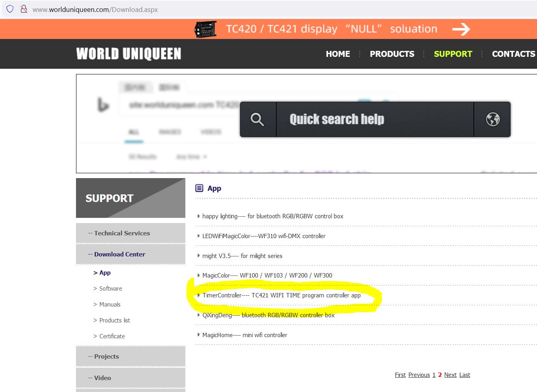
Task: Click the globe icon in the search bar
Action: [x=492, y=119]
